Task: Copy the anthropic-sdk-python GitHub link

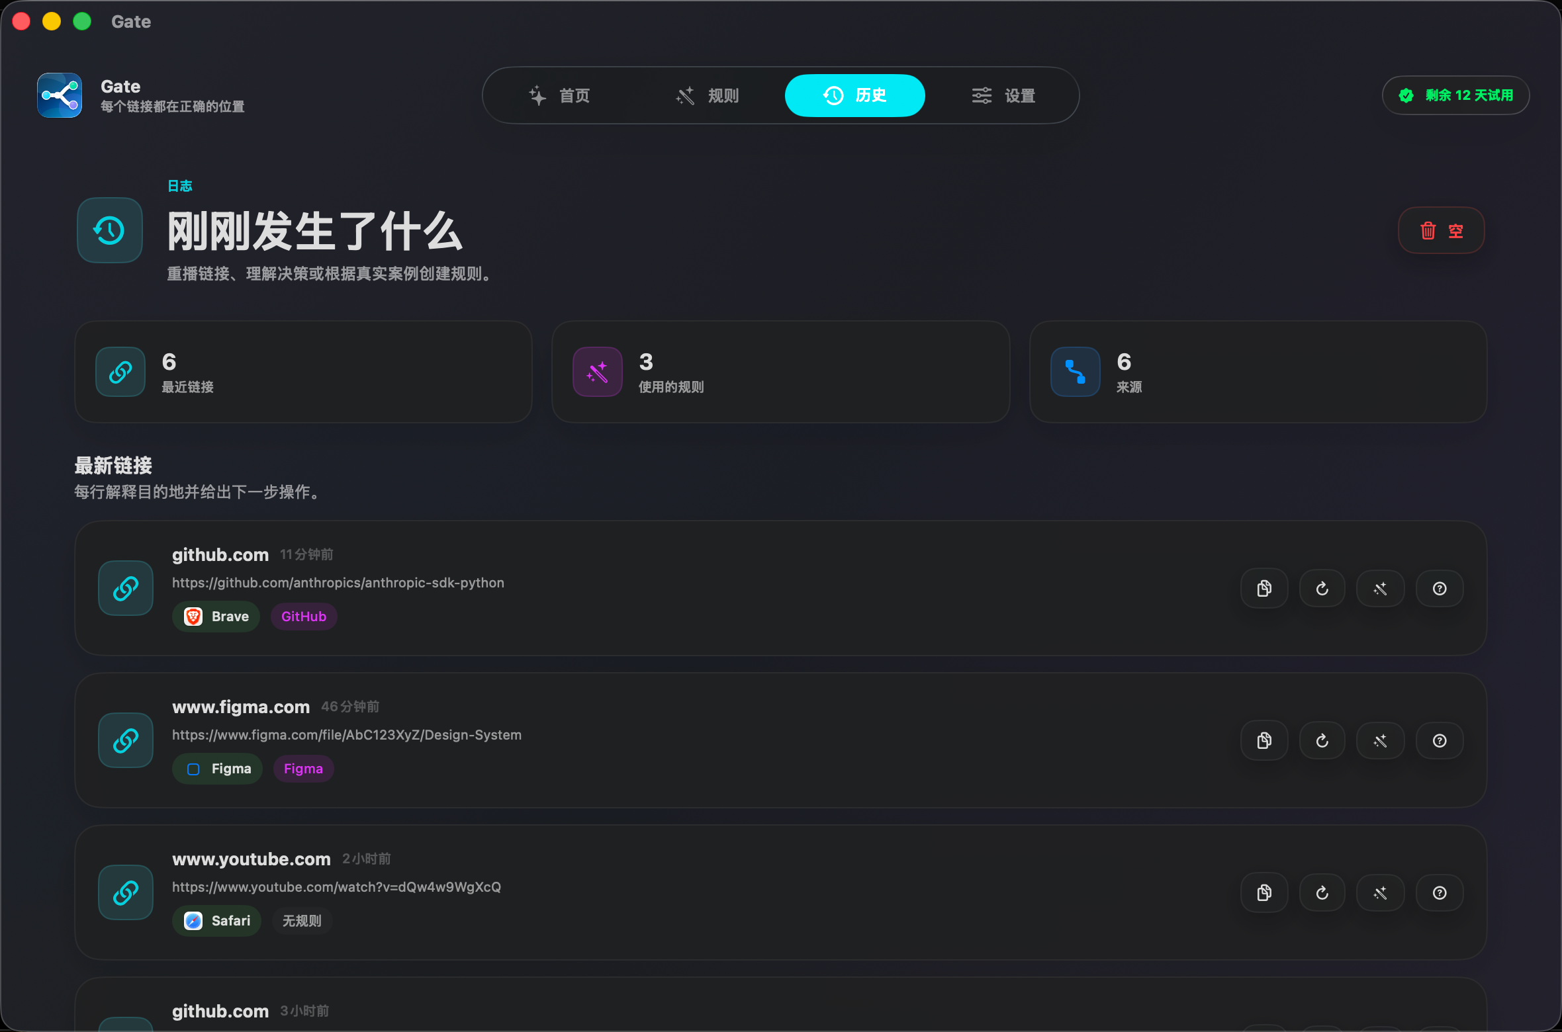Action: [1264, 588]
